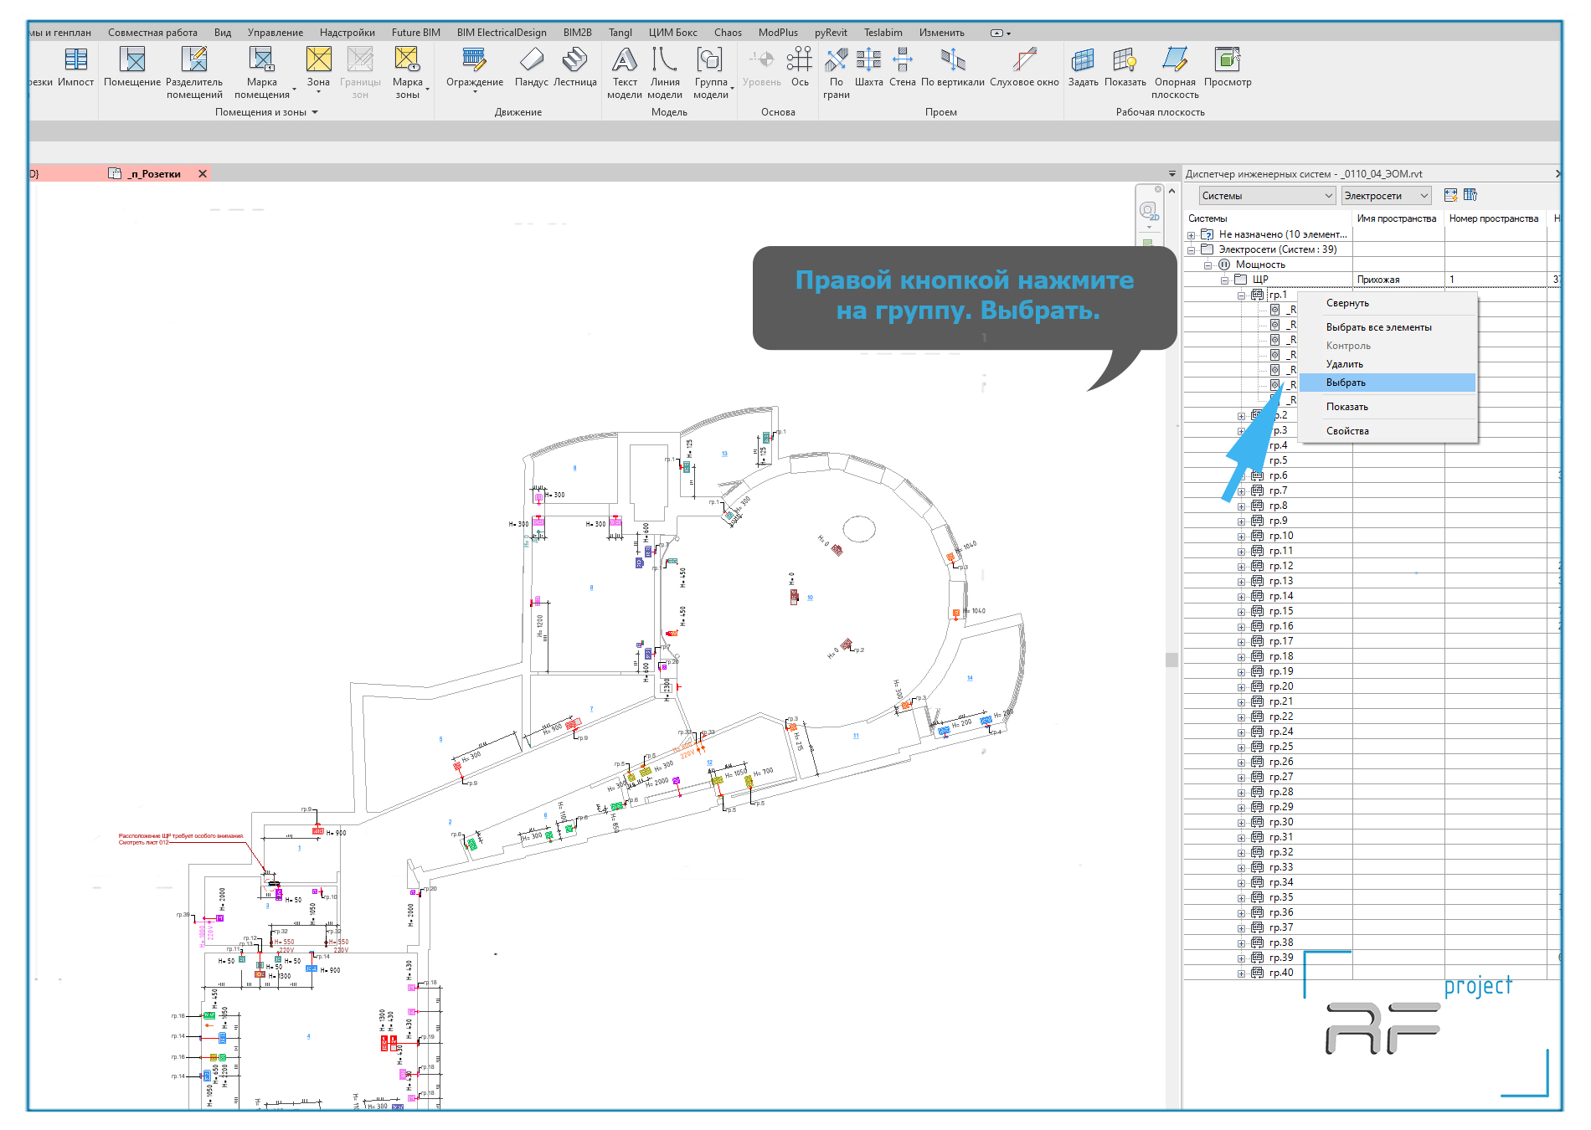Open the Просмотр (Viewer) tool
The image size is (1591, 1130).
tap(1228, 67)
